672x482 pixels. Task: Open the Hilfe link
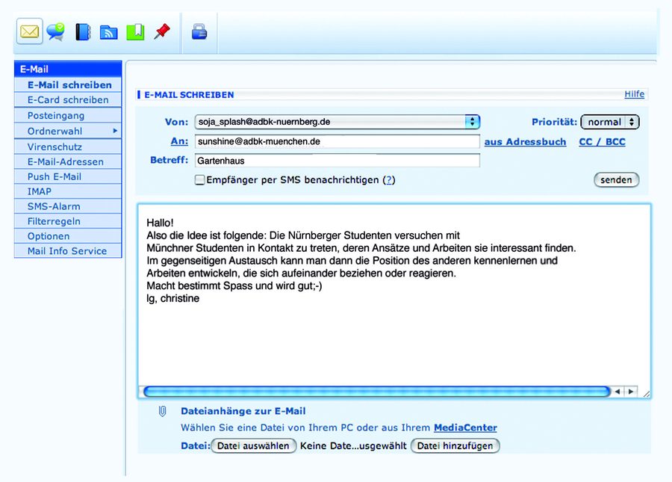634,94
